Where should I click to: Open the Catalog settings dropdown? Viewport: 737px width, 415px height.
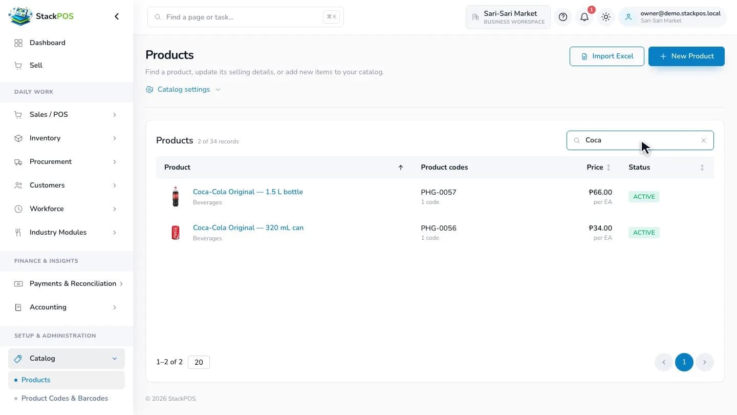183,90
